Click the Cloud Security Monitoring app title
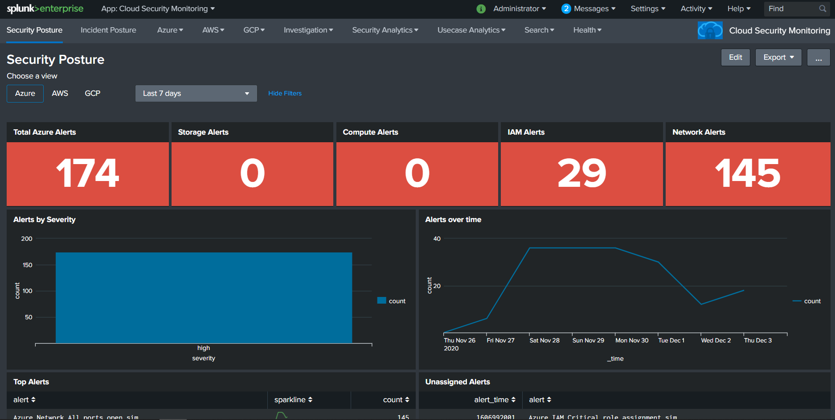This screenshot has width=835, height=420. pyautogui.click(x=779, y=30)
